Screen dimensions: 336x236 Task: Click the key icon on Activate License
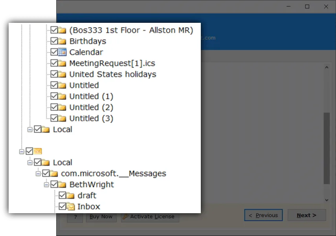(x=125, y=216)
